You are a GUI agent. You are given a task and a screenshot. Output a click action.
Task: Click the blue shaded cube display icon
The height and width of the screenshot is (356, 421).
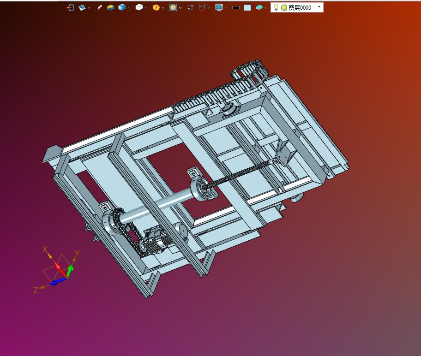pyautogui.click(x=122, y=7)
